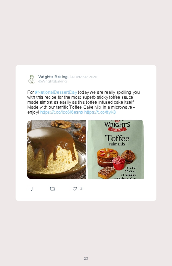Open the 14 October 2020 timestamp

click(84, 77)
